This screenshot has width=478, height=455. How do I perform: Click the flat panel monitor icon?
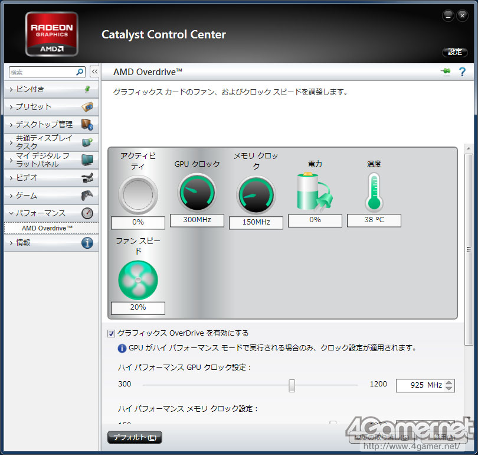(x=87, y=160)
